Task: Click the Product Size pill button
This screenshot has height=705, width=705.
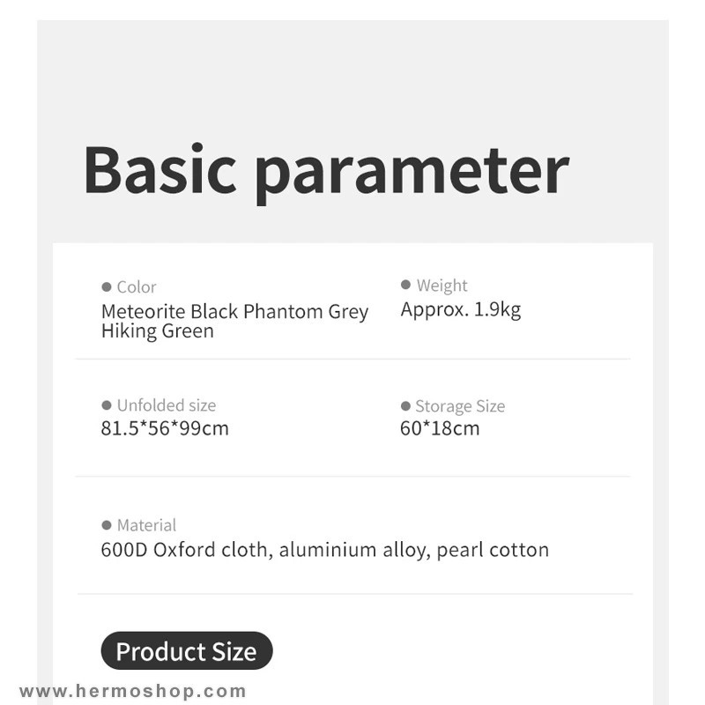Action: (187, 650)
